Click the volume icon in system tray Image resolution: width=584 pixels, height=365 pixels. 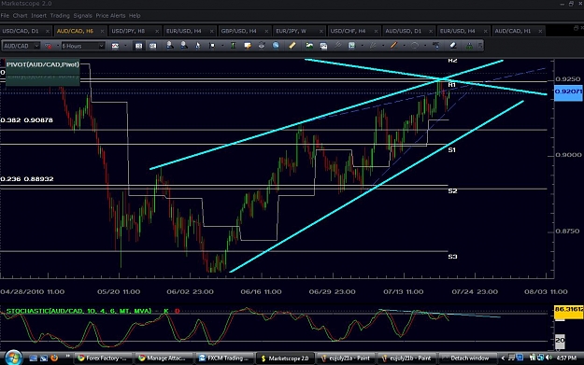coord(548,358)
